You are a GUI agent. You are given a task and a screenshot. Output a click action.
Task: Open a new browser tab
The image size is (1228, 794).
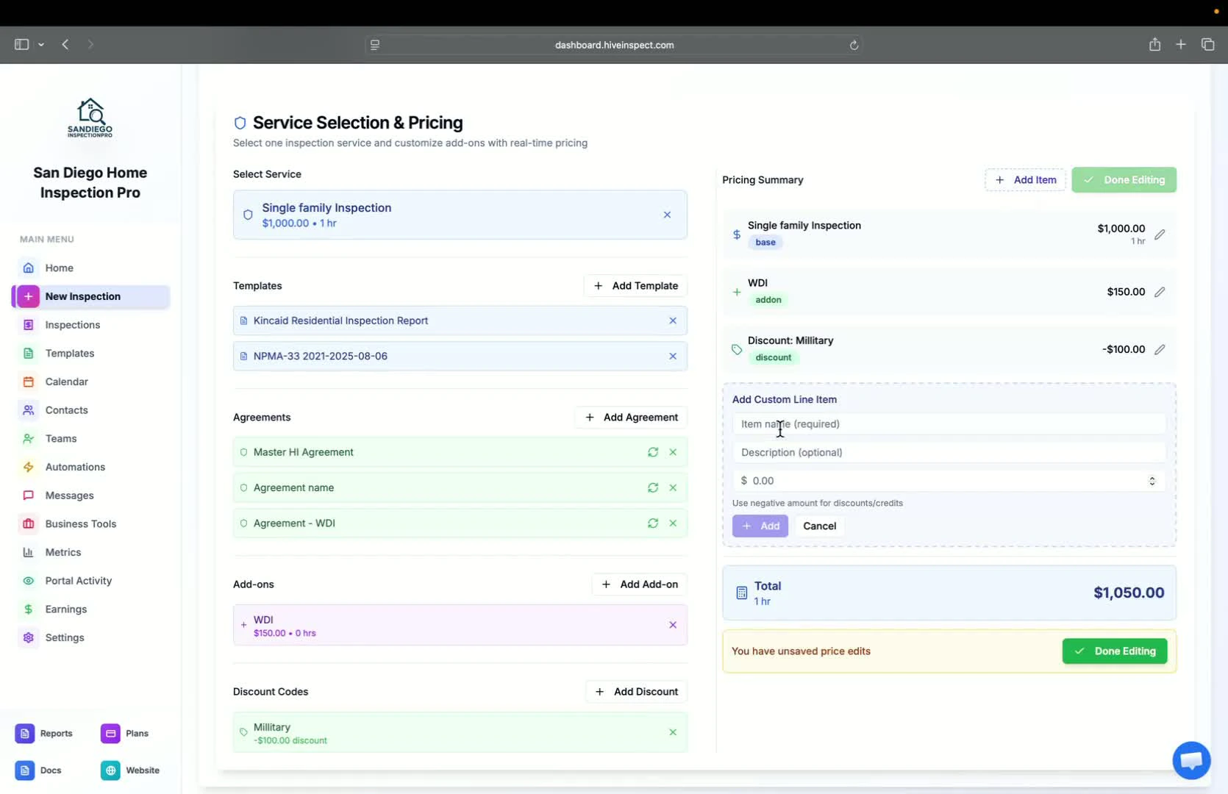[x=1181, y=44]
